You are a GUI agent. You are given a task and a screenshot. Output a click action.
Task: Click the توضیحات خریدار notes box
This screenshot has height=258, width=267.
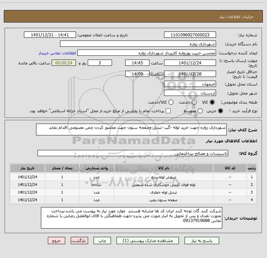(131, 218)
